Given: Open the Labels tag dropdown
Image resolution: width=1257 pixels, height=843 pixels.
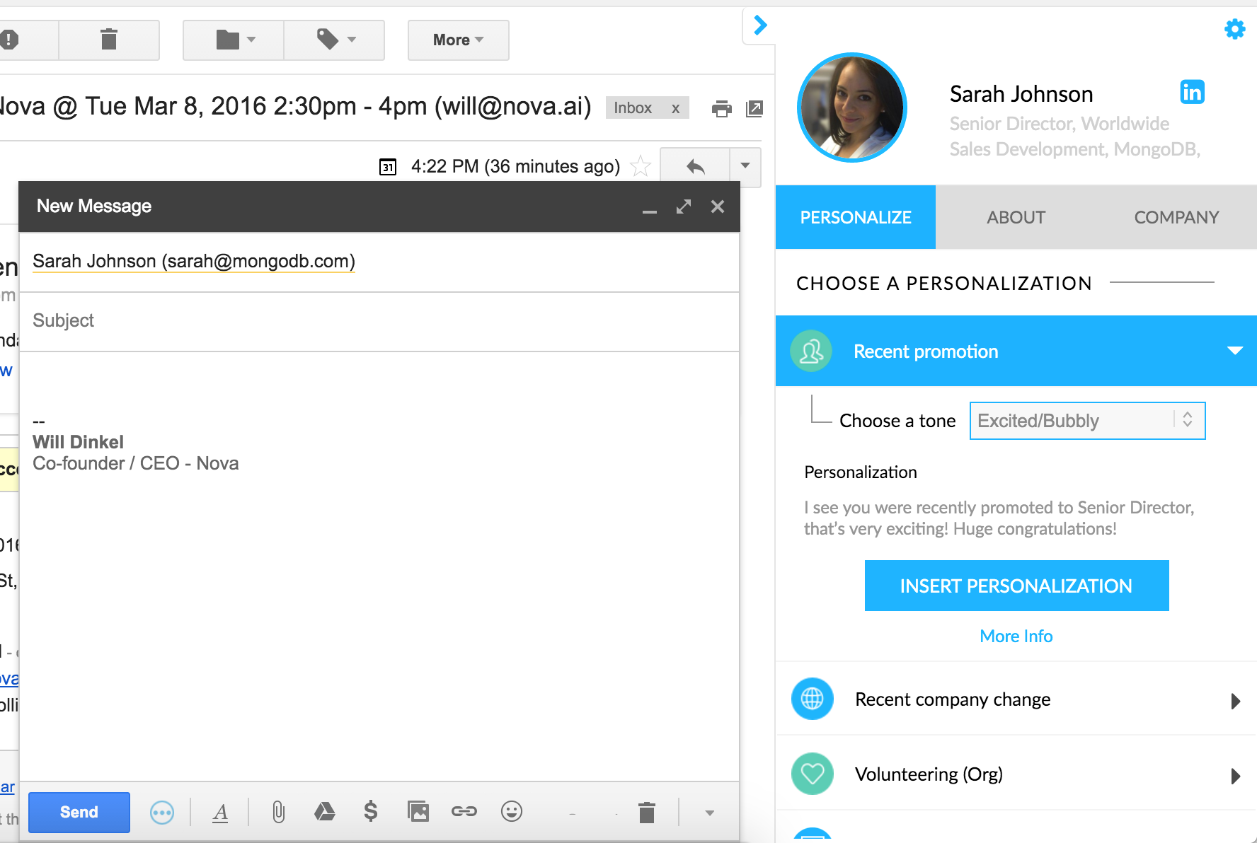Looking at the screenshot, I should pyautogui.click(x=335, y=40).
